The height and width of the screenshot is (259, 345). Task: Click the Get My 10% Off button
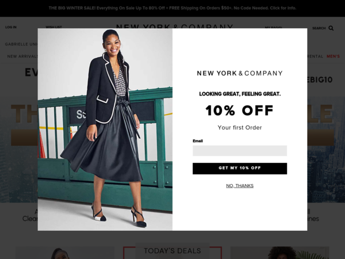pos(240,169)
